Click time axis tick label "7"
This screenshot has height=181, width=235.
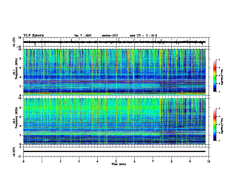click(153, 161)
